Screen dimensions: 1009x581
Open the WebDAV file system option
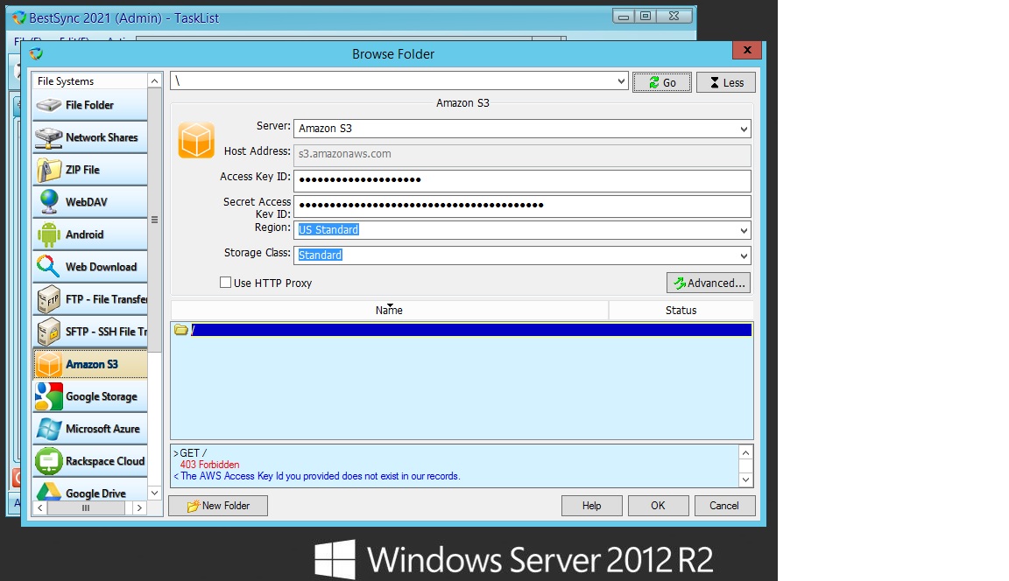click(90, 202)
